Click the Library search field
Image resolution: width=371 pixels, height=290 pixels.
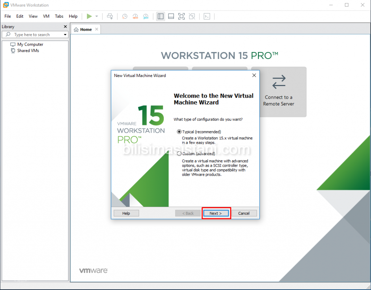[x=35, y=34]
